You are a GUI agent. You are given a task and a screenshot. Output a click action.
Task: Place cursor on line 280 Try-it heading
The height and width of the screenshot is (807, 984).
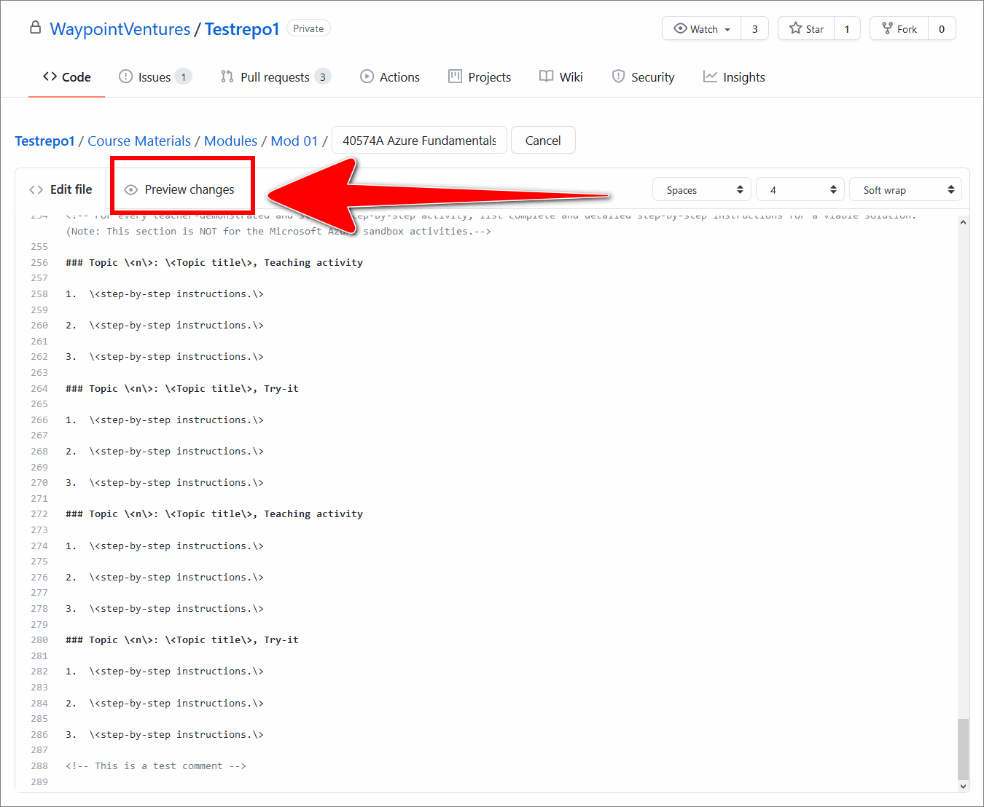pyautogui.click(x=182, y=640)
